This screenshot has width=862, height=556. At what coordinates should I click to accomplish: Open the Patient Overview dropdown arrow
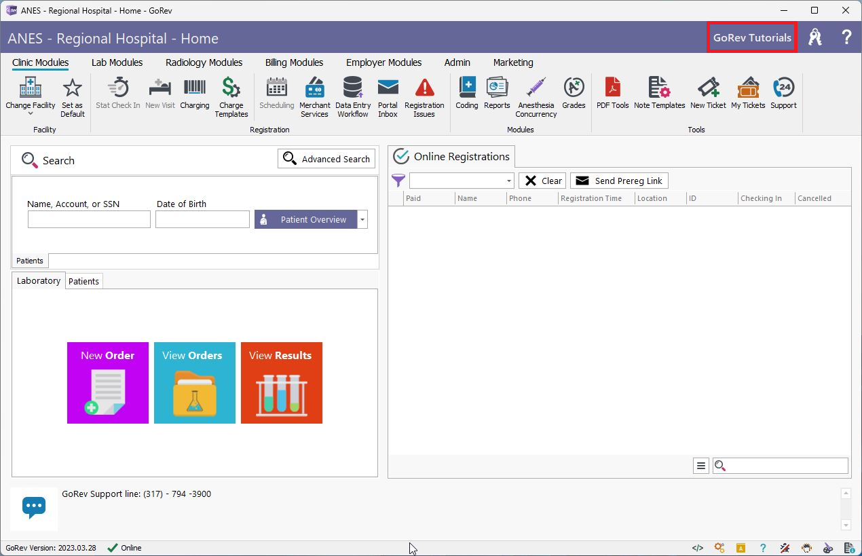(362, 219)
